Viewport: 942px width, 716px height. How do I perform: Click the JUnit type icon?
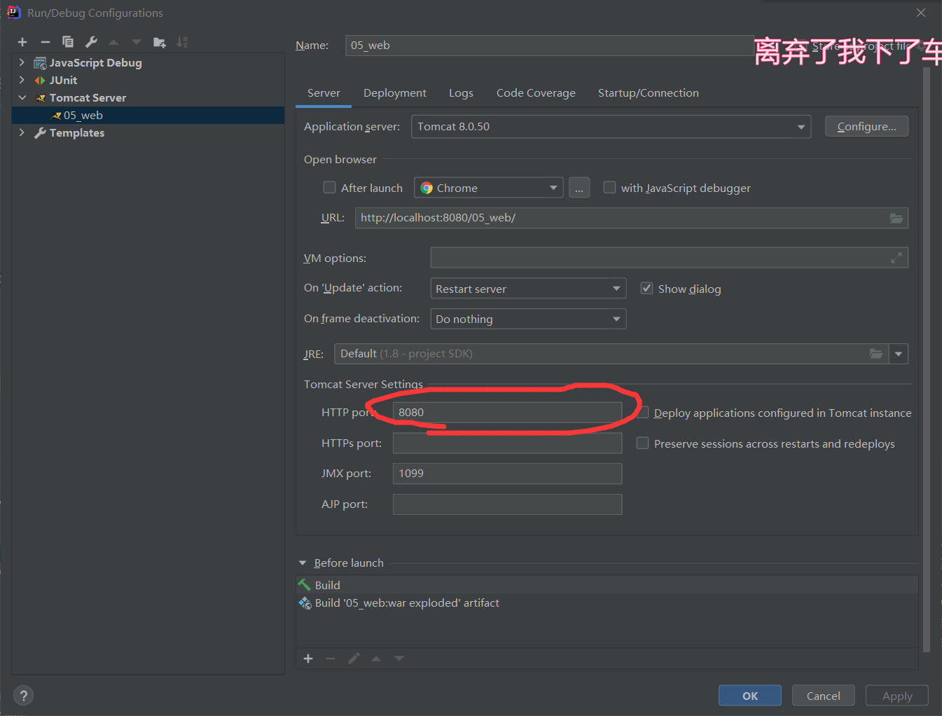click(x=41, y=81)
